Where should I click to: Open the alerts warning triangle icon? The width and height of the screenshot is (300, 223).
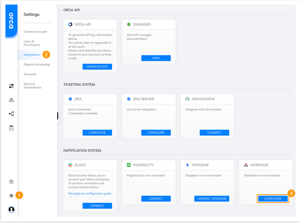pyautogui.click(x=11, y=100)
